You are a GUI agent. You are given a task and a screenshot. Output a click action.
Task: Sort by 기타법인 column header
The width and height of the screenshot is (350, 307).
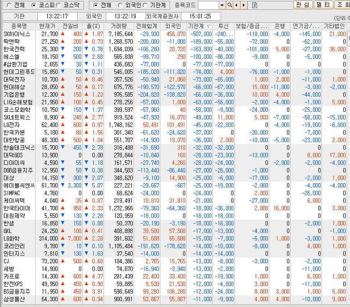(x=334, y=26)
